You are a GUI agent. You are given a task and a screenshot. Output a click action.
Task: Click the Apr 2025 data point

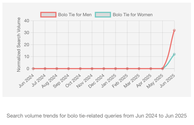click(151, 69)
